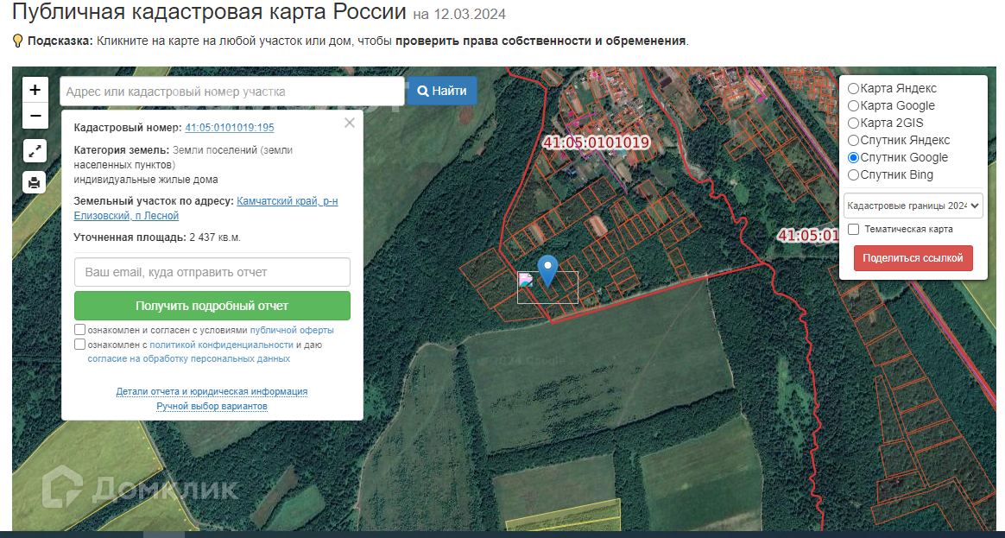1005x538 pixels.
Task: Zoom out with the minus button
Action: pyautogui.click(x=35, y=116)
